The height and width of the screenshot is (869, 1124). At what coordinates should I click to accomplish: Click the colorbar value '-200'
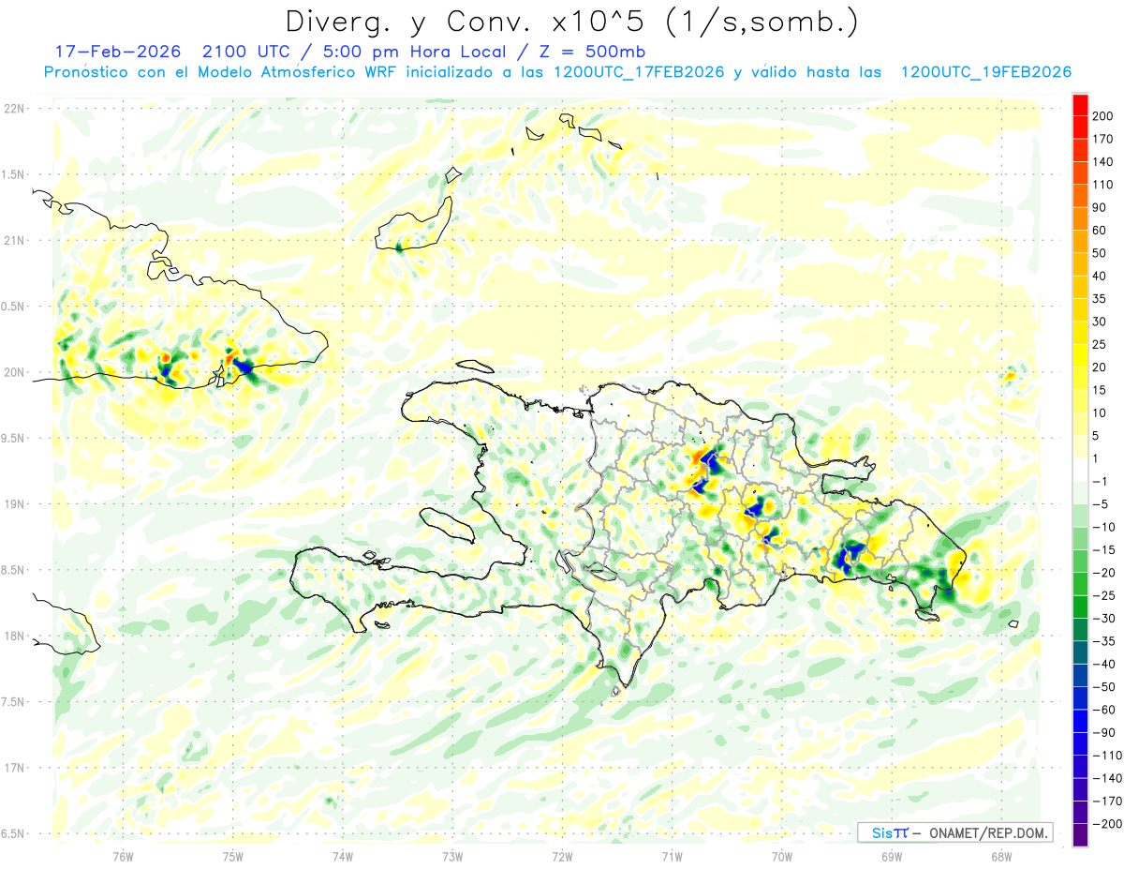pyautogui.click(x=1108, y=824)
